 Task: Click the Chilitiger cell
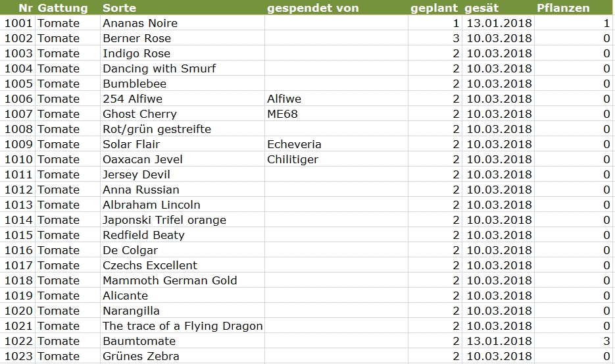coord(336,159)
